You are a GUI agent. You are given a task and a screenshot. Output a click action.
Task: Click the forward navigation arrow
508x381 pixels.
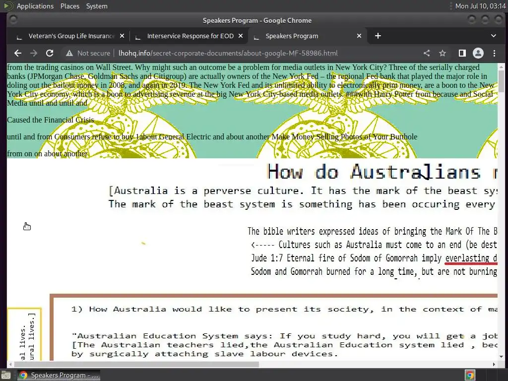pyautogui.click(x=34, y=53)
